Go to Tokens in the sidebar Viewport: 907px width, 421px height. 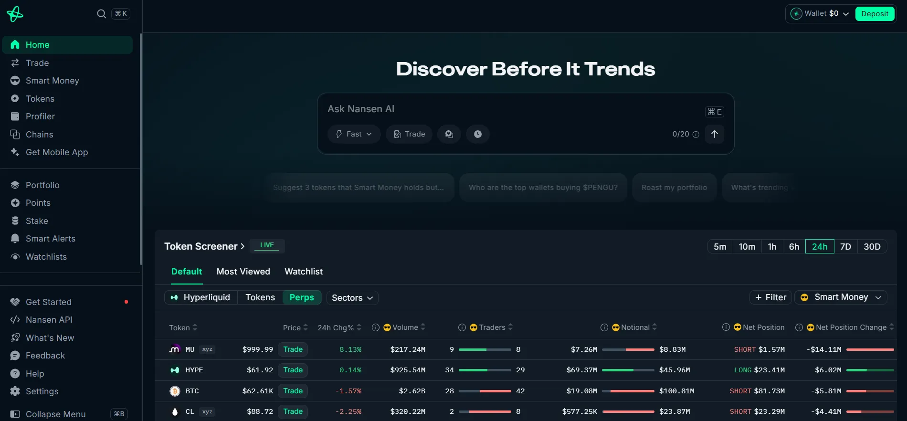coord(67,99)
